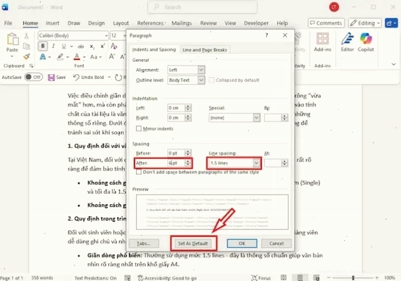The image size is (401, 281).
Task: Apply Strikethrough formatting
Action: point(81,47)
